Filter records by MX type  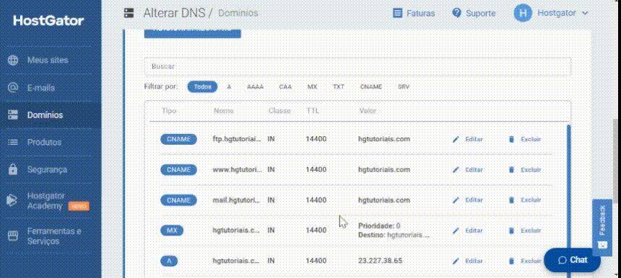tap(312, 87)
